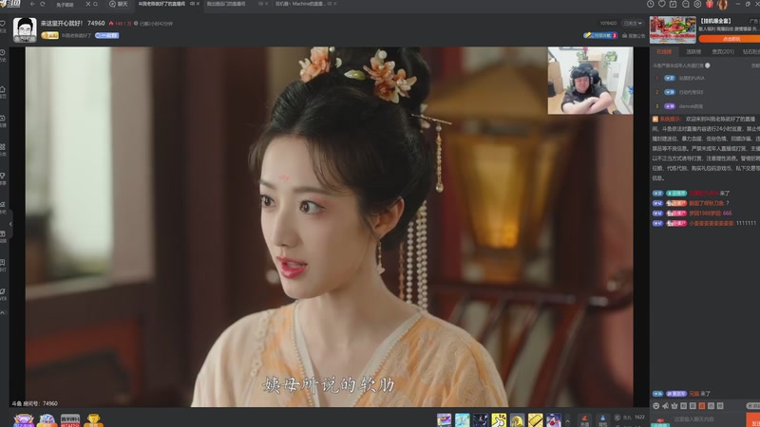The image size is (760, 427).
Task: Select the 钻石粉丝 tab at the right edge
Action: pyautogui.click(x=751, y=52)
